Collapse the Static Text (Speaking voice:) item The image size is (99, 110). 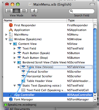click(x=14, y=86)
